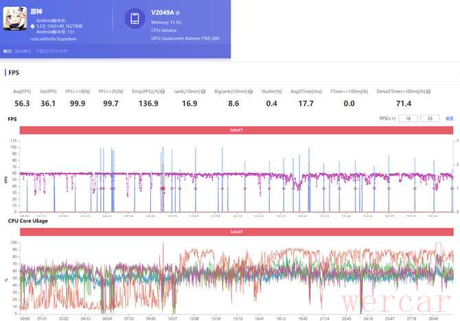Click the FPS section header
The height and width of the screenshot is (321, 460).
(x=14, y=72)
